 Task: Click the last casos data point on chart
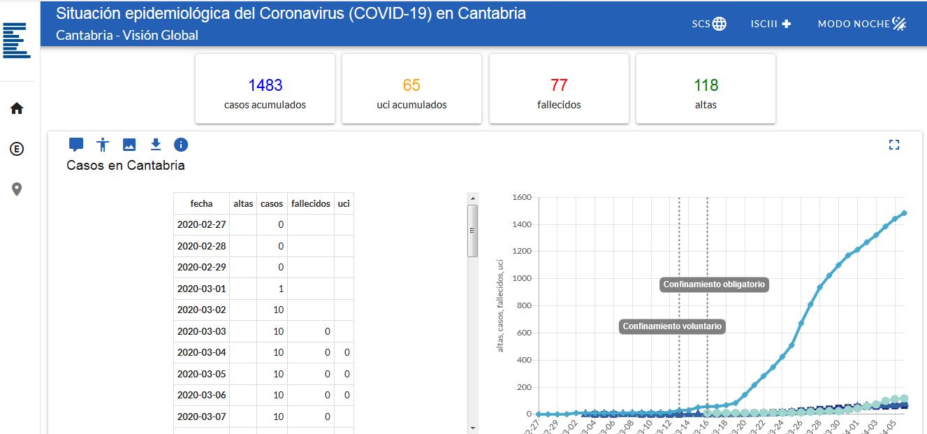904,213
